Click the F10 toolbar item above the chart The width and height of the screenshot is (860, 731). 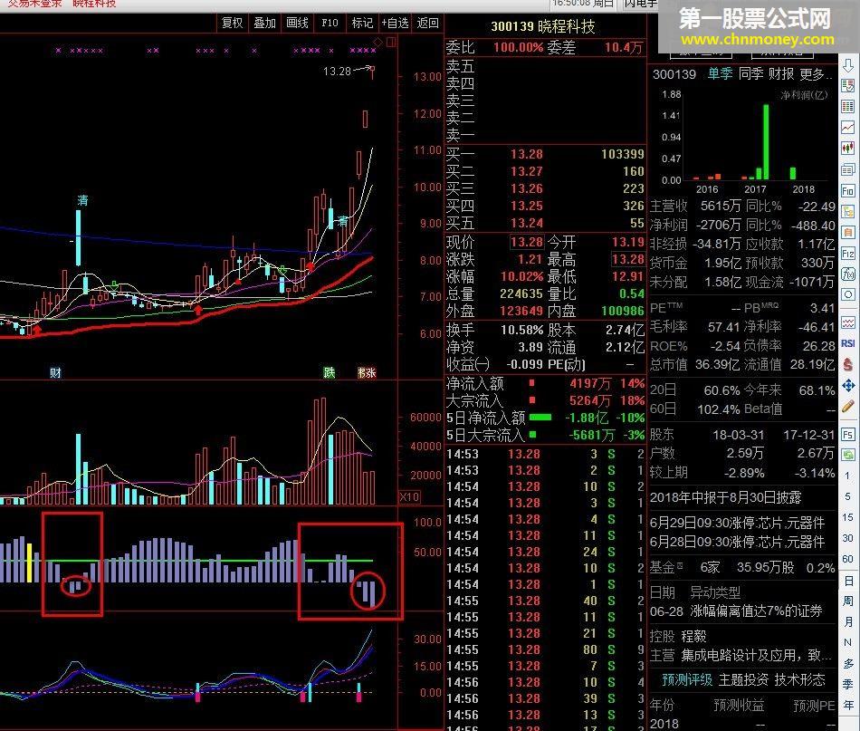[x=330, y=23]
